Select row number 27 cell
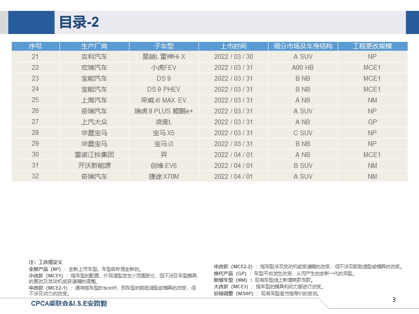Viewport: 419px width, 314px height. point(35,122)
